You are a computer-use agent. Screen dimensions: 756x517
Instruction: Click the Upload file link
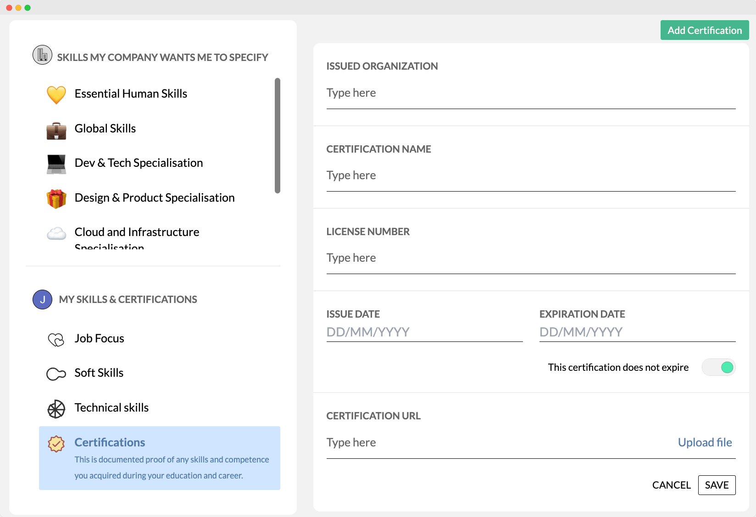tap(705, 442)
